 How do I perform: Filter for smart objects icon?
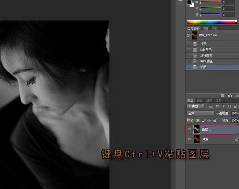(x=235, y=106)
